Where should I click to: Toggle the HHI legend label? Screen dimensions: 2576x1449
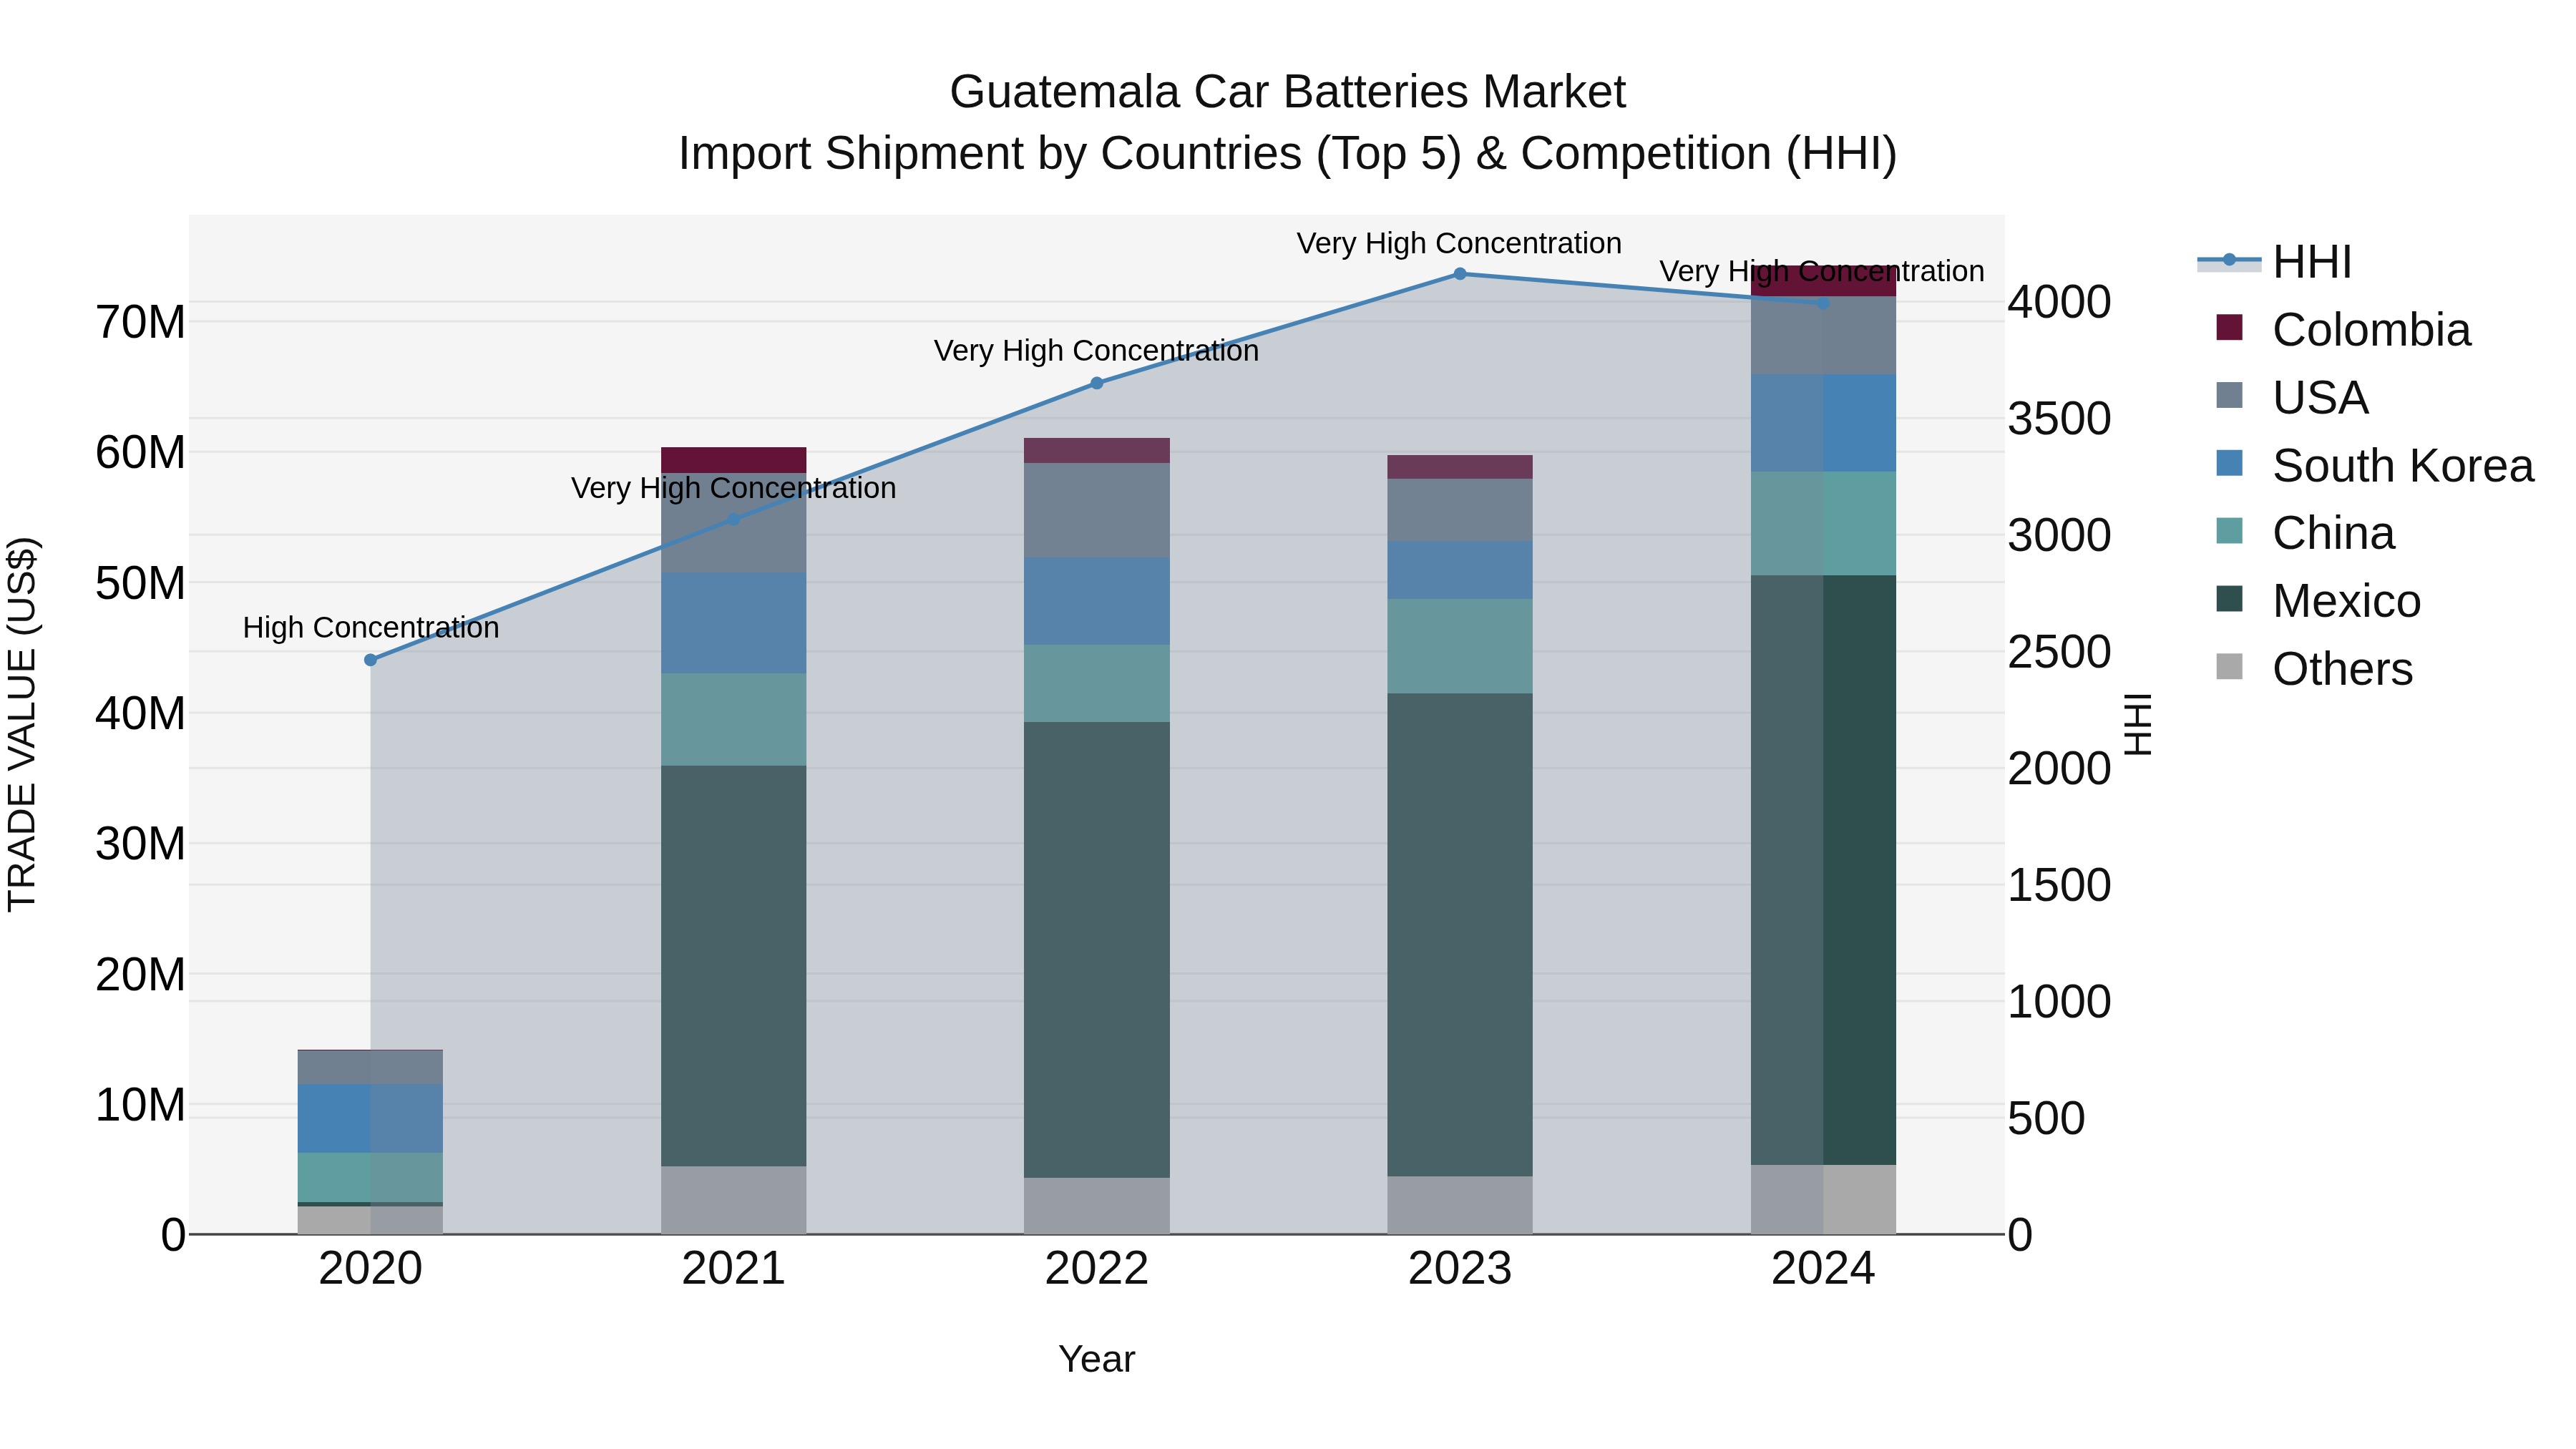pos(2312,262)
